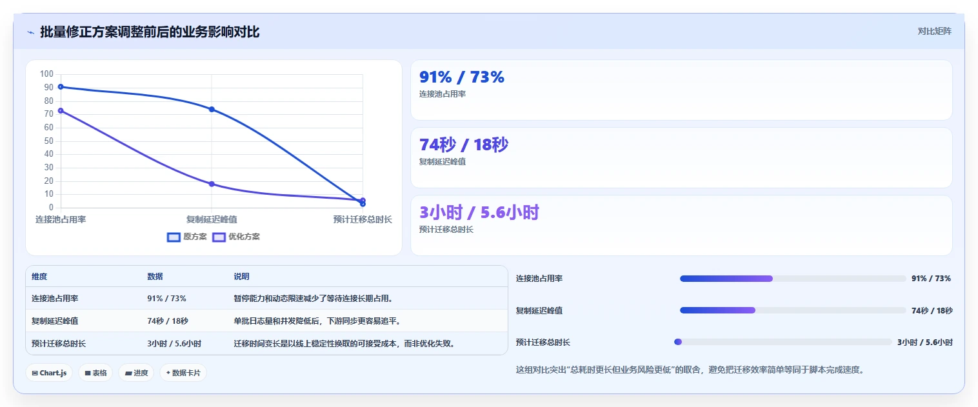Click the pulse icon beside the panel title
The height and width of the screenshot is (407, 978).
tap(30, 32)
